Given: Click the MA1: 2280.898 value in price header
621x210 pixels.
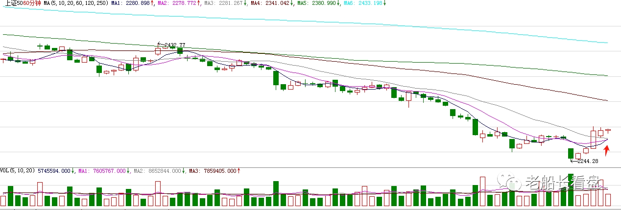Looking at the screenshot, I should click(x=130, y=3).
